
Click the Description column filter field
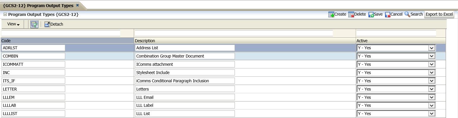click(x=234, y=33)
